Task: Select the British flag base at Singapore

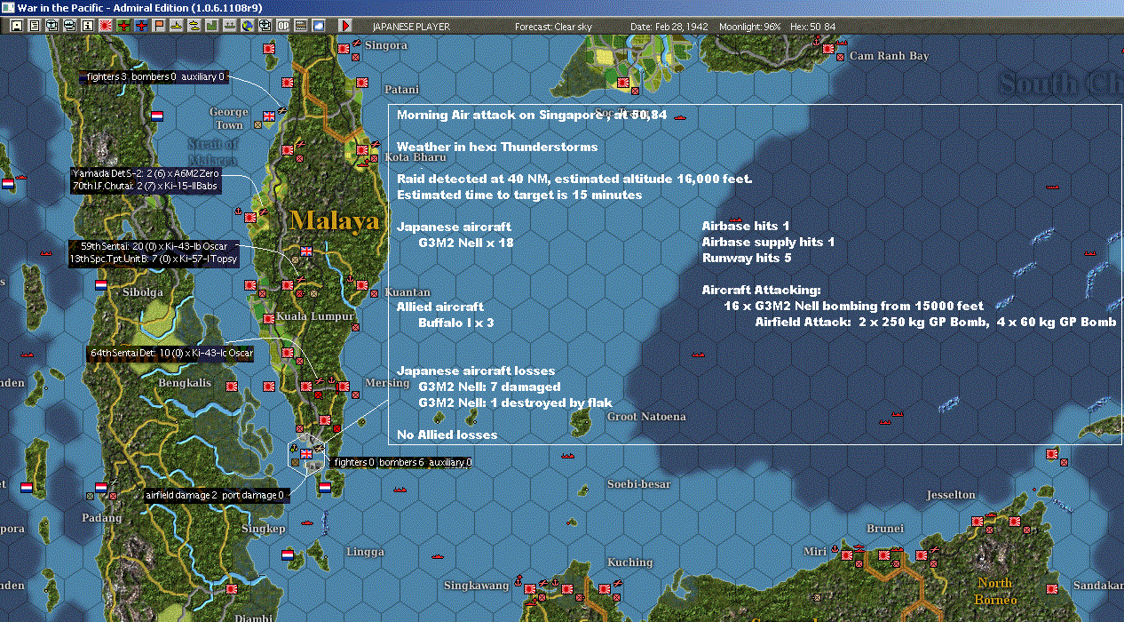Action: point(307,454)
